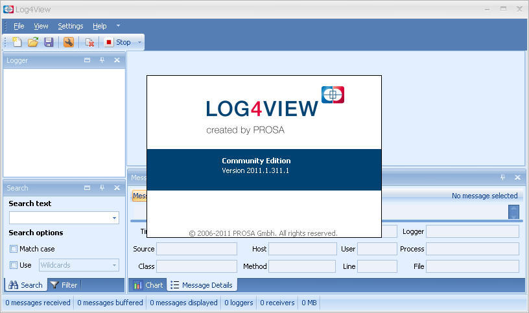This screenshot has width=529, height=313.
Task: Switch to the Search tab
Action: tap(26, 285)
